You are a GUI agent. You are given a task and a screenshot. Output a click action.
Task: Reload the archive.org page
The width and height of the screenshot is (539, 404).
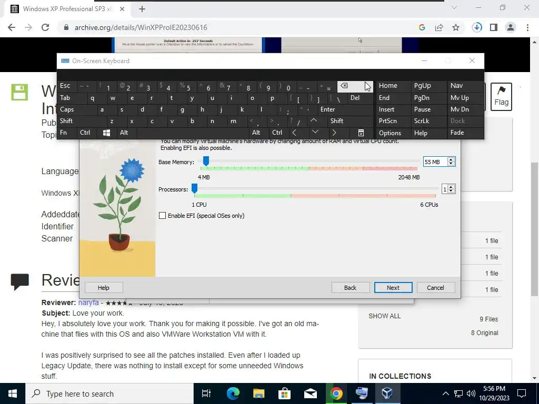coord(45,27)
